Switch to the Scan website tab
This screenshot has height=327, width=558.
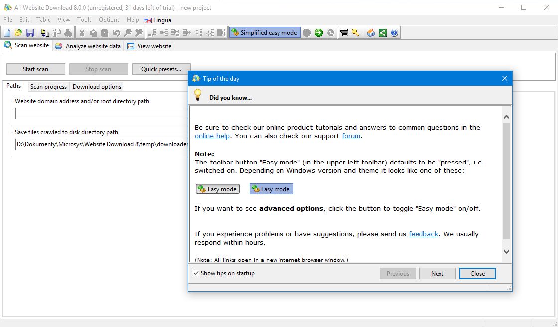coord(27,45)
